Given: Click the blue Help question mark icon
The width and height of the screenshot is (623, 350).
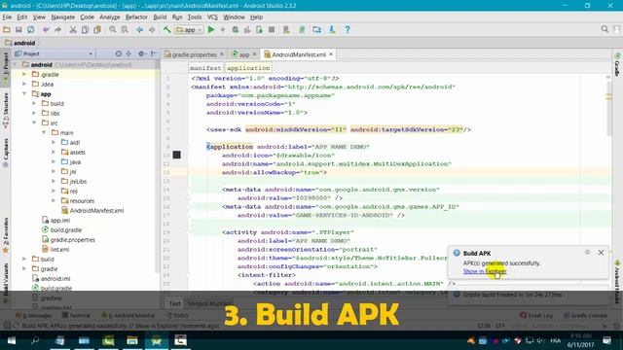Looking at the screenshot, I should pyautogui.click(x=348, y=30).
